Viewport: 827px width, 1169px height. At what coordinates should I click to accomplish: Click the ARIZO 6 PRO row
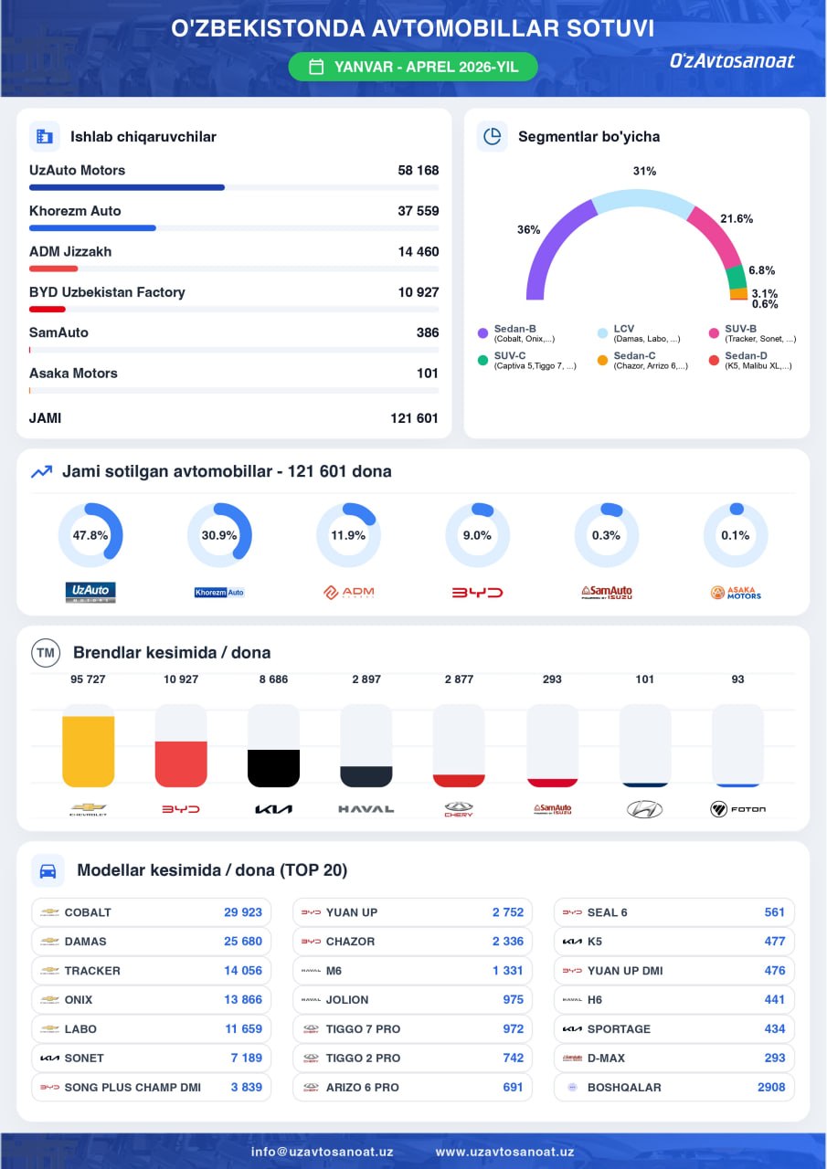[413, 1088]
